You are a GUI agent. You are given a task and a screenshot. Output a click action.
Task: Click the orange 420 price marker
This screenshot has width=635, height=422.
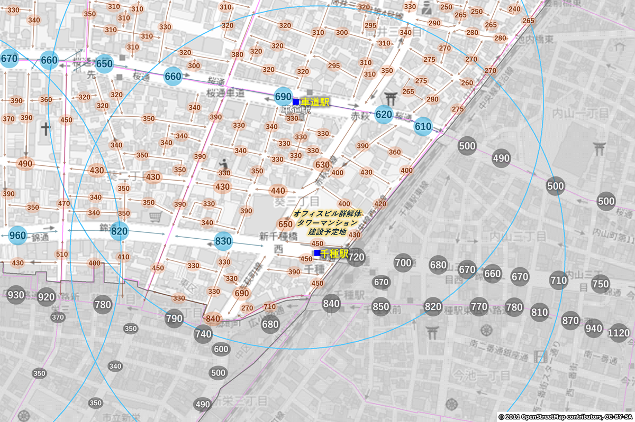click(380, 203)
